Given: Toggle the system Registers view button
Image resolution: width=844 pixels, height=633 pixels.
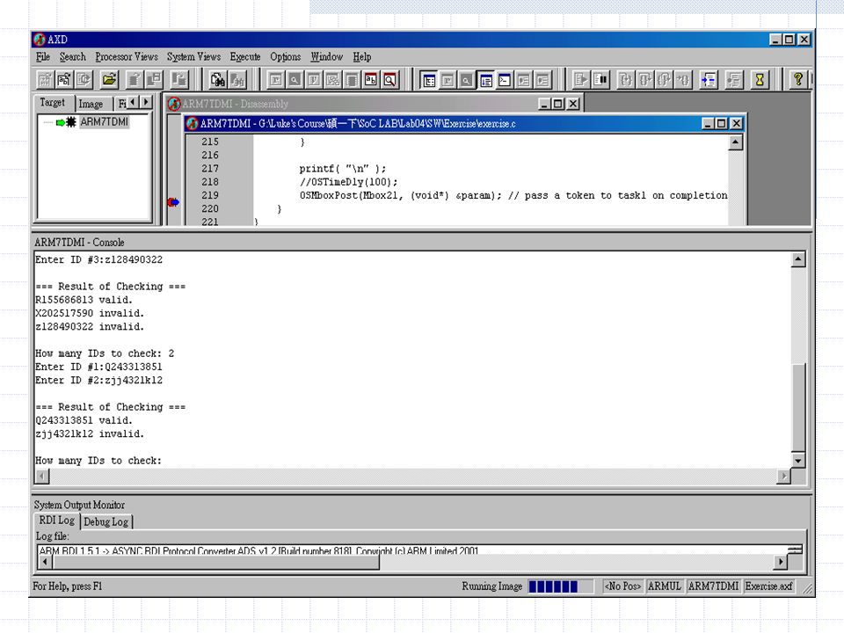Looking at the screenshot, I should tap(447, 80).
